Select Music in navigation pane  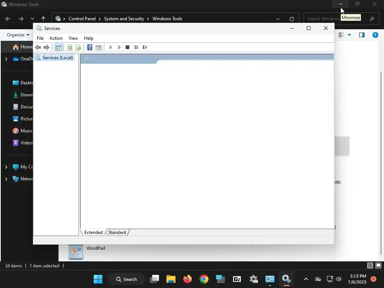point(22,131)
